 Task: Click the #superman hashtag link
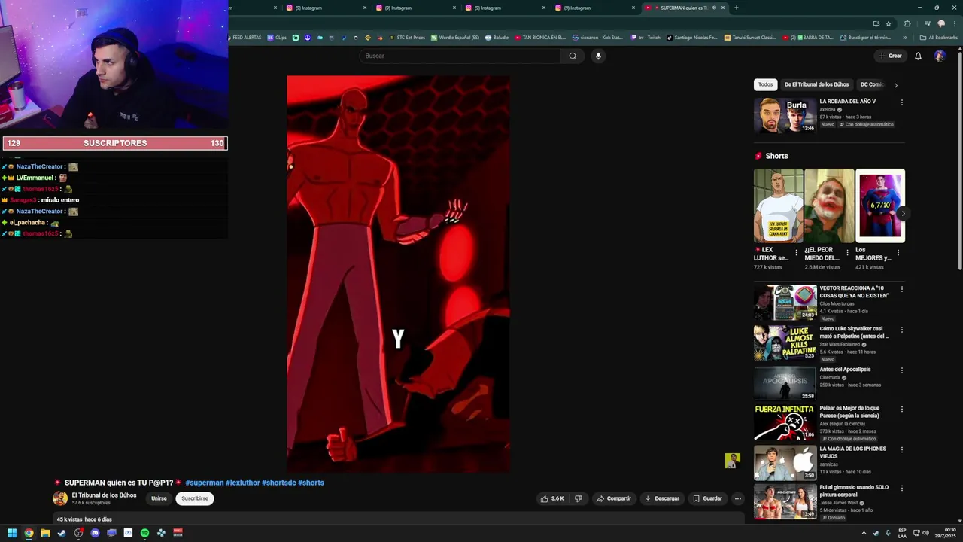tap(205, 483)
